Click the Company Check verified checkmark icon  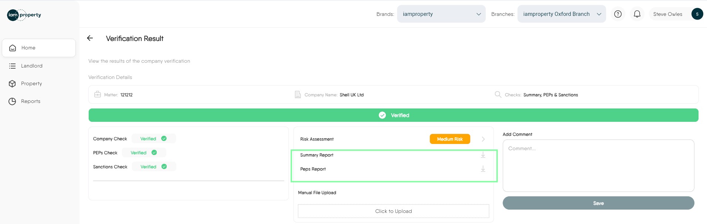tap(164, 139)
